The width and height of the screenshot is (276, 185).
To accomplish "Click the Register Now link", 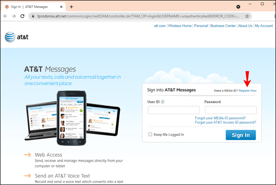I will coord(247,90).
